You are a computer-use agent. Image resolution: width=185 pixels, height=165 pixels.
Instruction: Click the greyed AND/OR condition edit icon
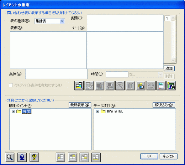[89, 85]
